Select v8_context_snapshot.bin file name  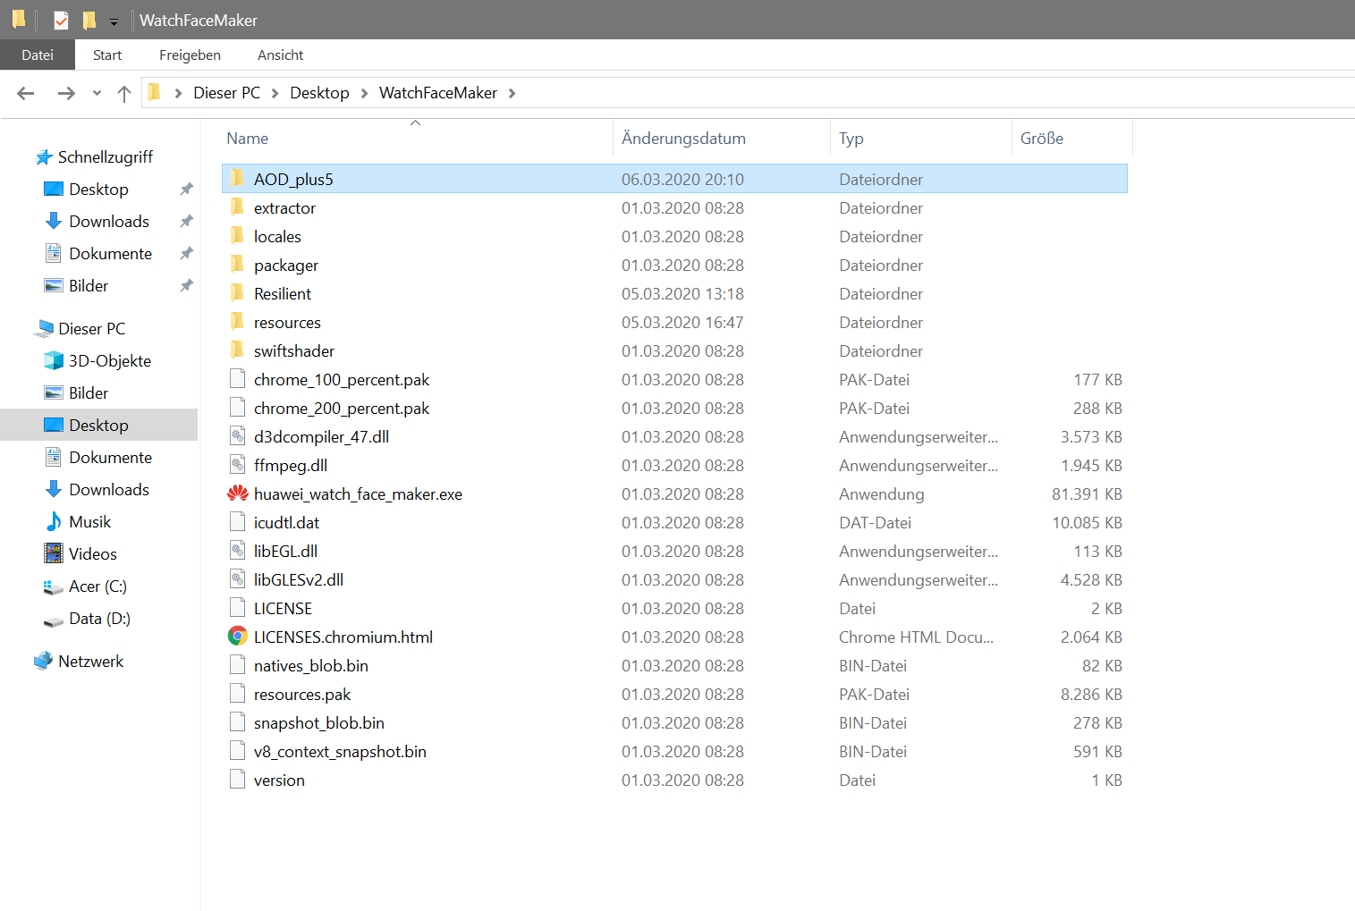pos(340,752)
